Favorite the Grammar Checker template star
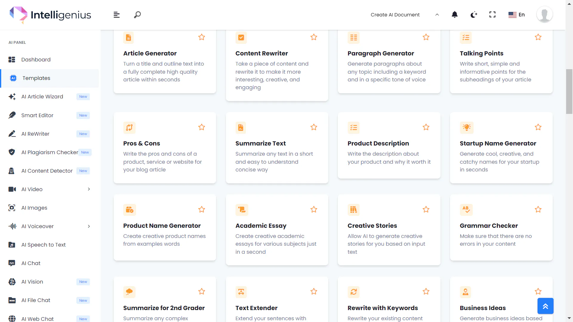 click(538, 210)
